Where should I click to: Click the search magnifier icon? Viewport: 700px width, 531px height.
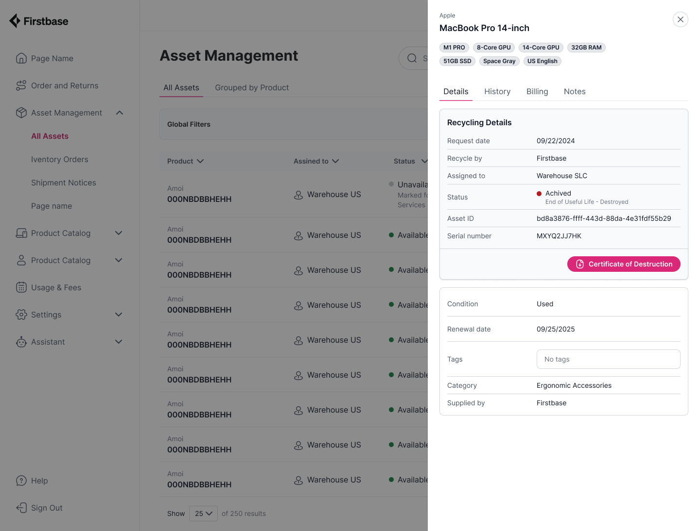pyautogui.click(x=412, y=58)
